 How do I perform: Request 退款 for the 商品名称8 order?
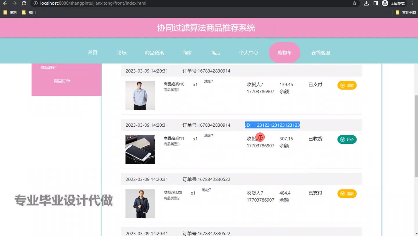(x=347, y=194)
